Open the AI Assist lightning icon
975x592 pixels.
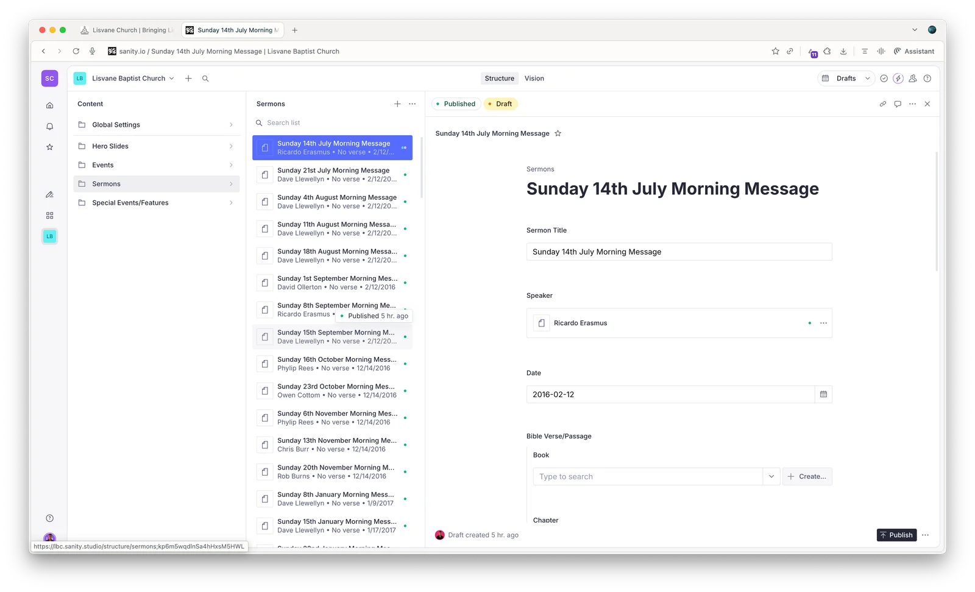898,78
